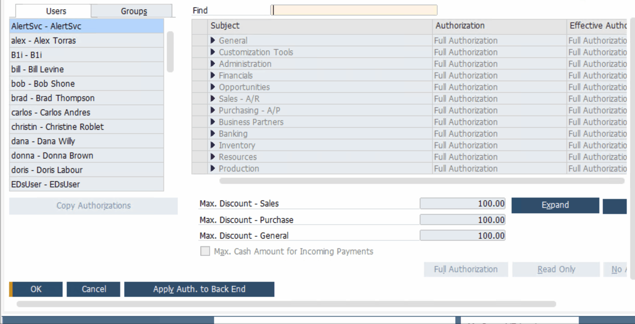Set authorization to Read Only
635x324 pixels.
point(556,269)
